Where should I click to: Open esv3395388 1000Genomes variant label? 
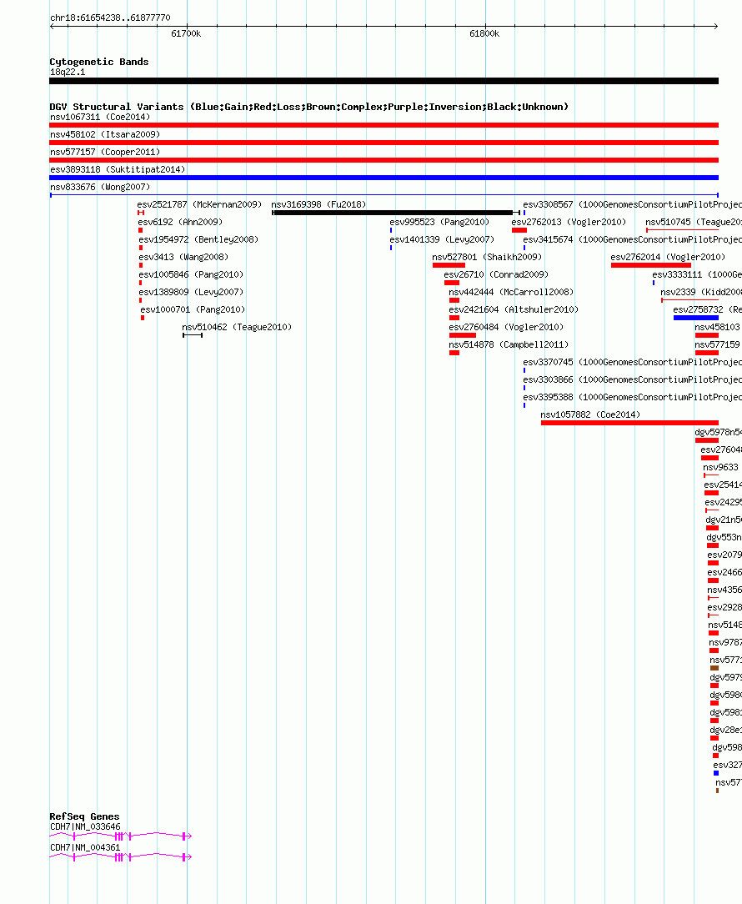pos(633,397)
